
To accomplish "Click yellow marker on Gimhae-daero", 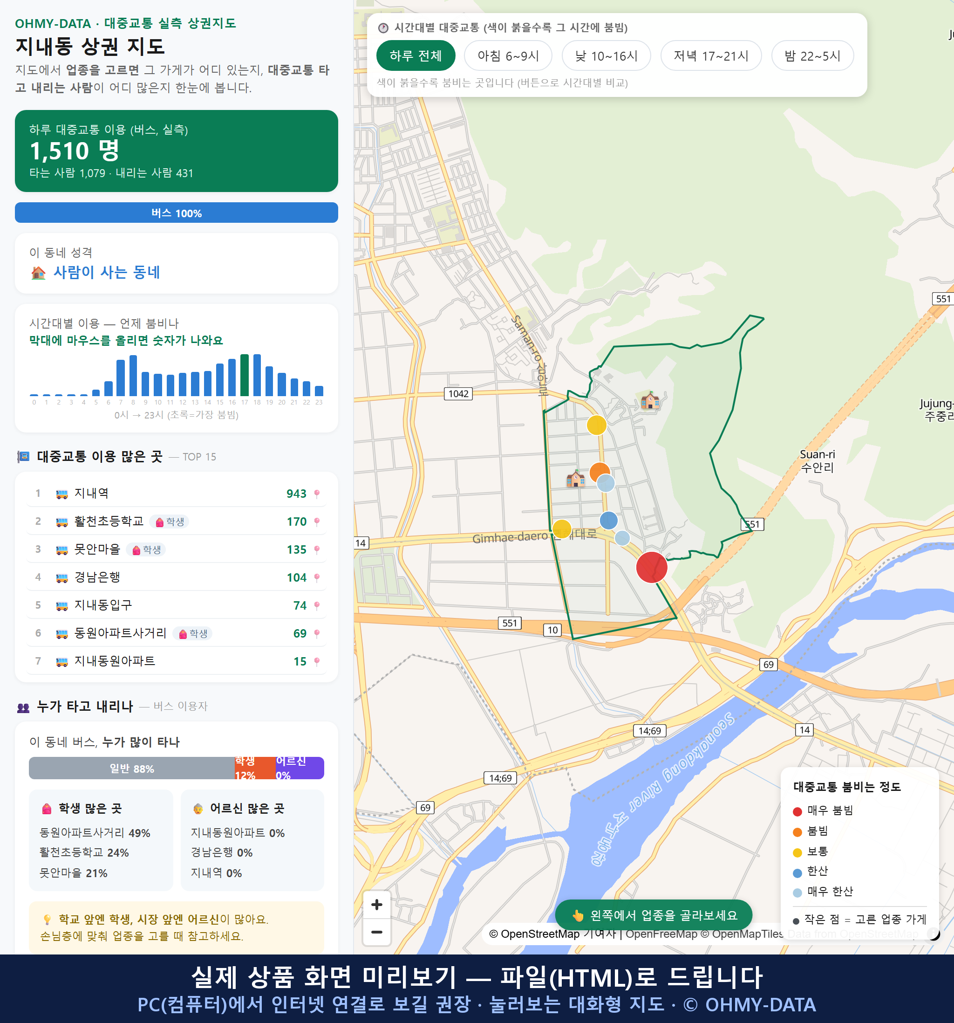I will [562, 529].
